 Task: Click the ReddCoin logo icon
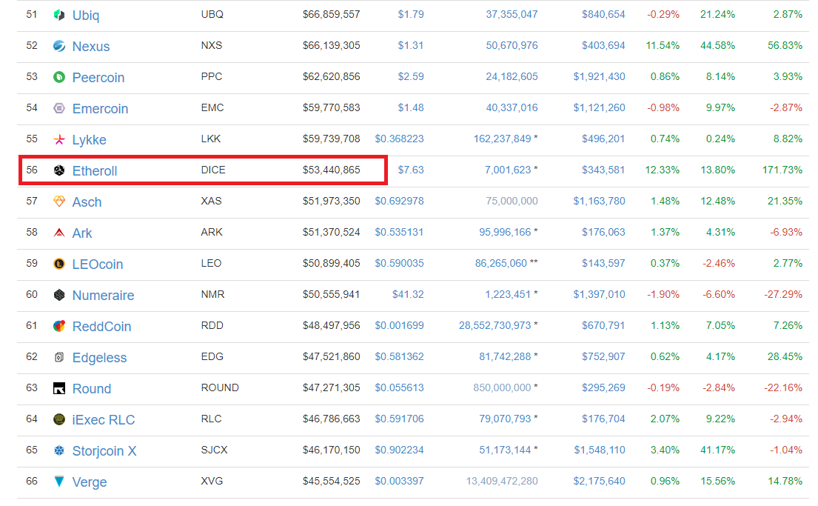point(59,326)
